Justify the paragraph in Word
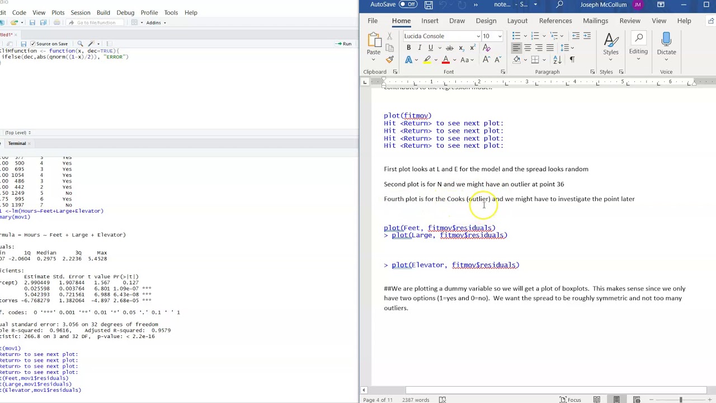 [x=550, y=48]
